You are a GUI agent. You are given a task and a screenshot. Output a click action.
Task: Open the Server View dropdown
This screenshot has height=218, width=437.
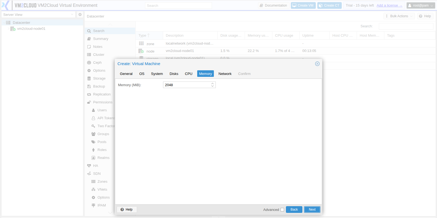[38, 14]
